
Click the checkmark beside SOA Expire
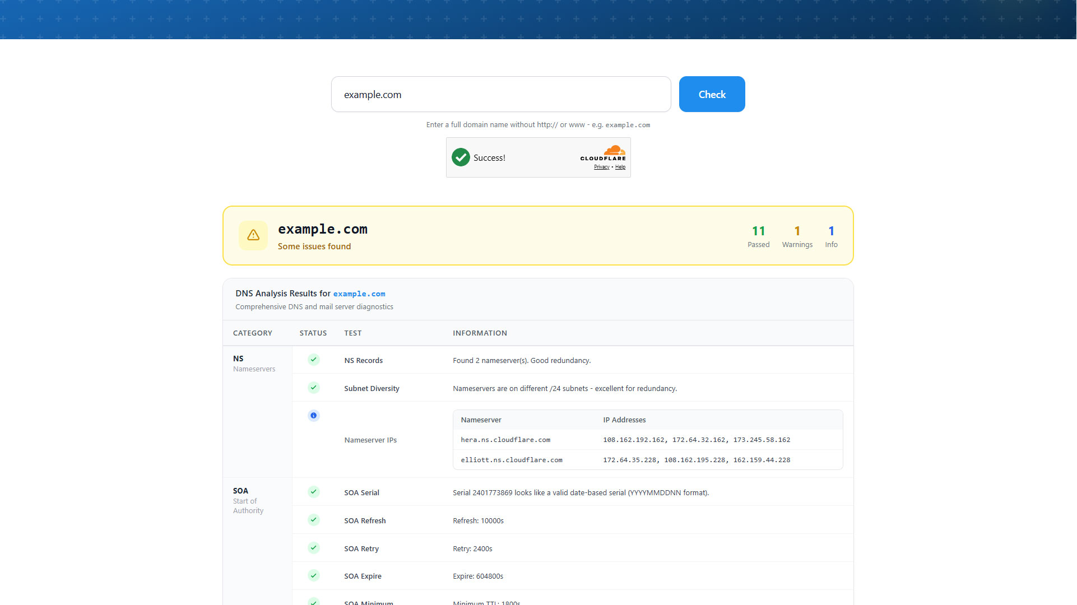tap(313, 575)
